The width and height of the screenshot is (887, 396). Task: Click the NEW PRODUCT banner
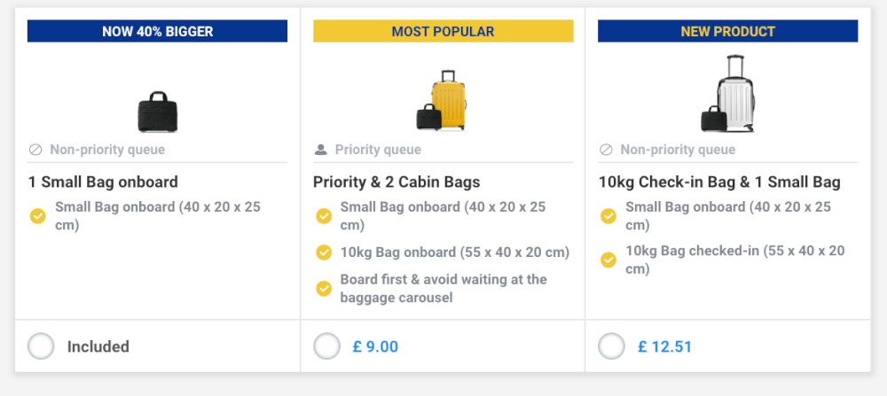[727, 31]
